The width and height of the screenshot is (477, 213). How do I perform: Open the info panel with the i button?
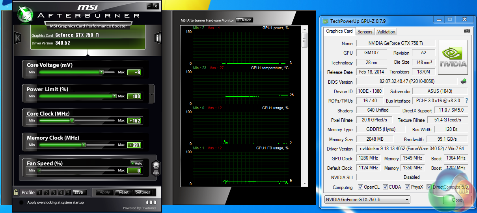click(158, 38)
